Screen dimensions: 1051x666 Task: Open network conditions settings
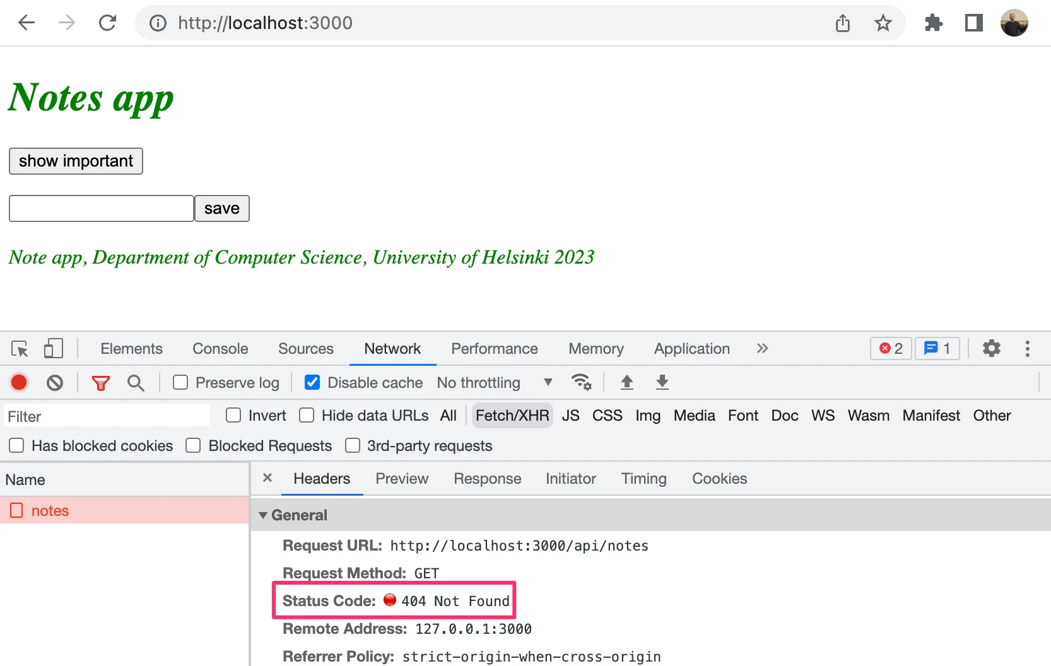tap(581, 382)
